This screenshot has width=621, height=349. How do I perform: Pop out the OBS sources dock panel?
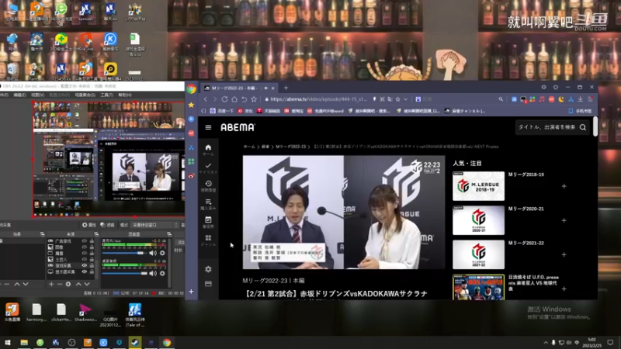pyautogui.click(x=96, y=234)
